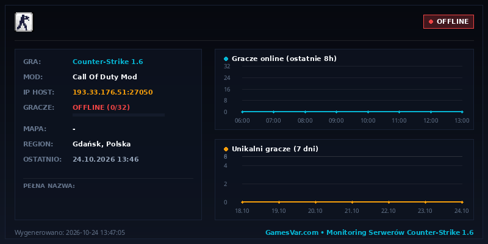The width and height of the screenshot is (488, 244).
Task: Click the 16 y-axis label on players chart
Action: (x=227, y=89)
